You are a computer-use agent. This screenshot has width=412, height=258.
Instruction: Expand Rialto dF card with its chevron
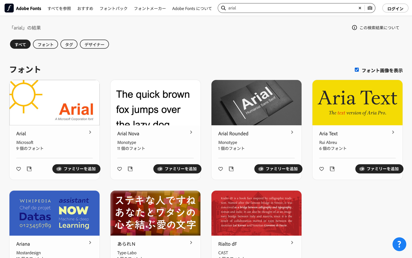[x=292, y=243]
